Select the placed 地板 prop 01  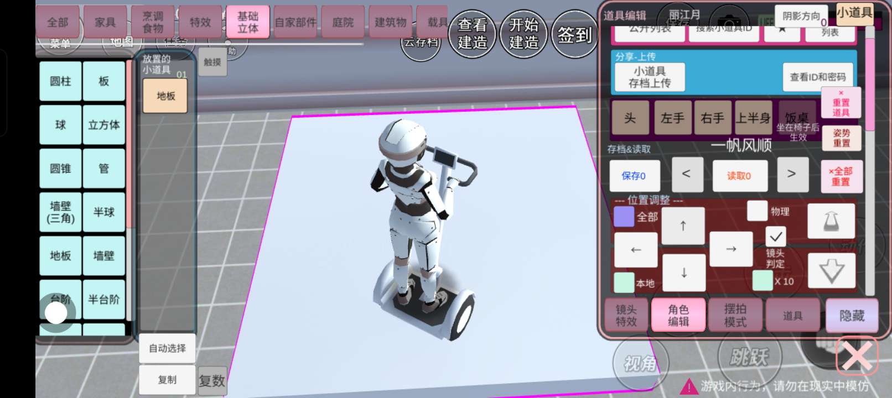click(165, 96)
